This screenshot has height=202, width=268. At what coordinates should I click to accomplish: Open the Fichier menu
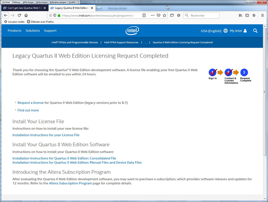pyautogui.click(x=6, y=2)
